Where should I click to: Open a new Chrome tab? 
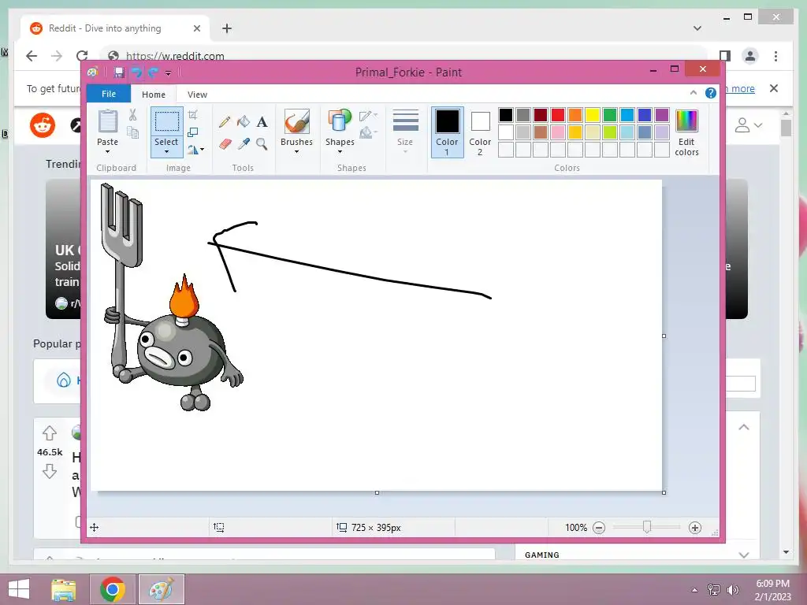[227, 28]
